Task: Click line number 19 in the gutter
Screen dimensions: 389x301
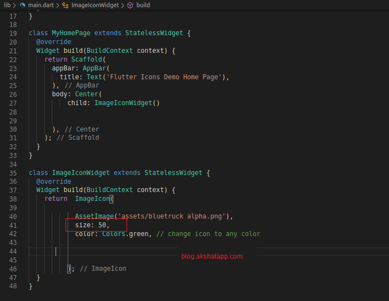Action: click(13, 33)
